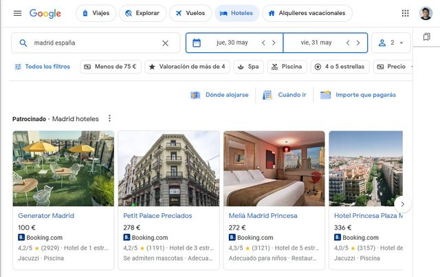Image resolution: width=440 pixels, height=277 pixels.
Task: Click the Google account profile avatar
Action: [426, 14]
